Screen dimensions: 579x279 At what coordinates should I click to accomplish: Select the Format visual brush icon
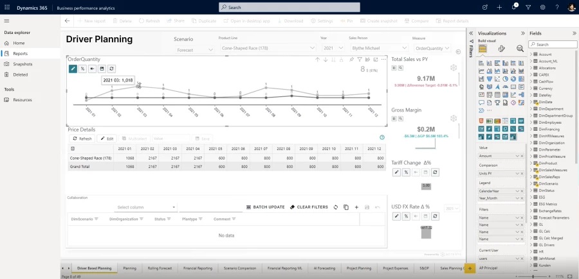[x=501, y=49]
